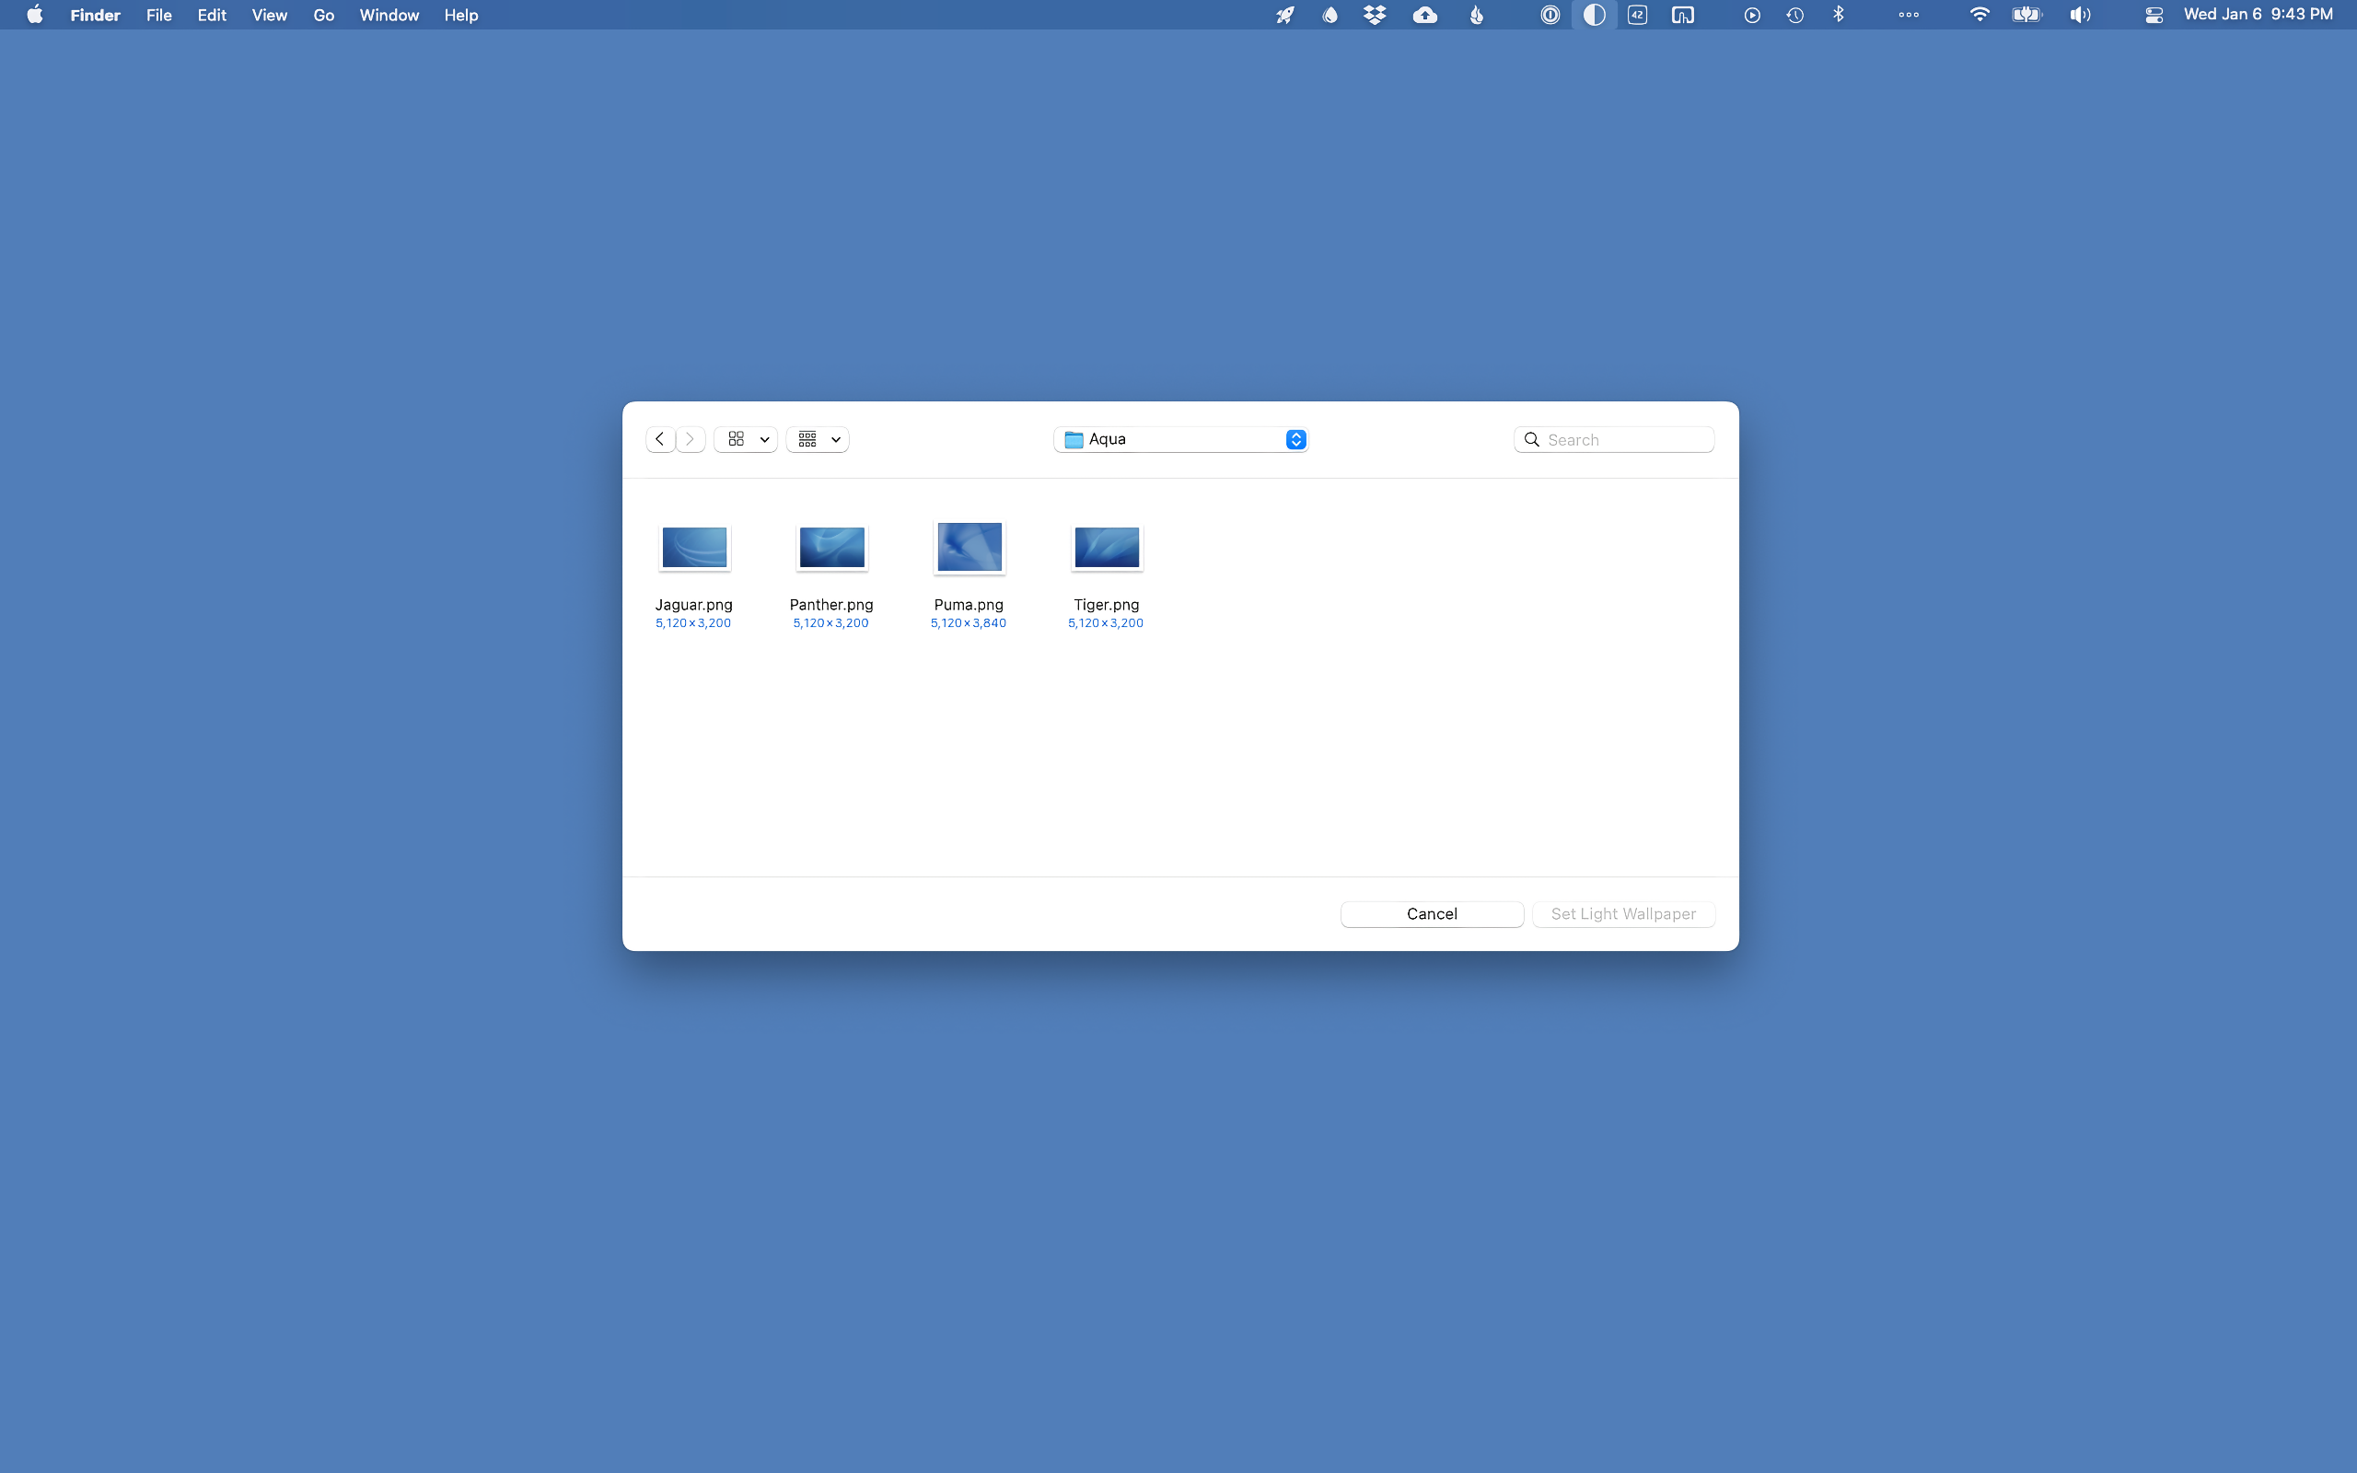
Task: Open the icon view mode dropdown
Action: click(x=746, y=439)
